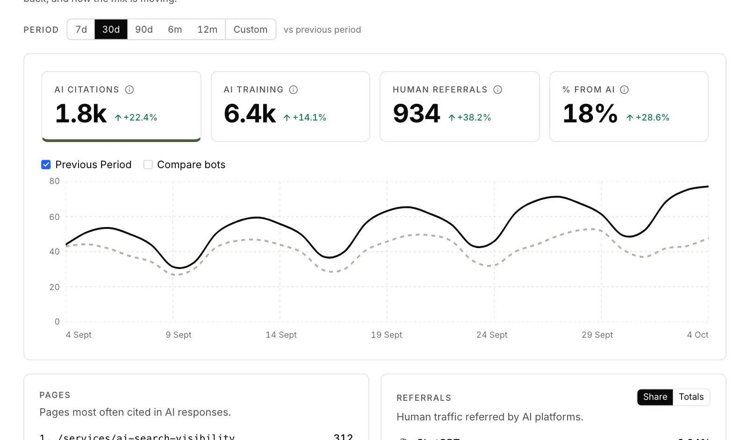Switch period to 90d
This screenshot has height=440, width=748.
144,29
